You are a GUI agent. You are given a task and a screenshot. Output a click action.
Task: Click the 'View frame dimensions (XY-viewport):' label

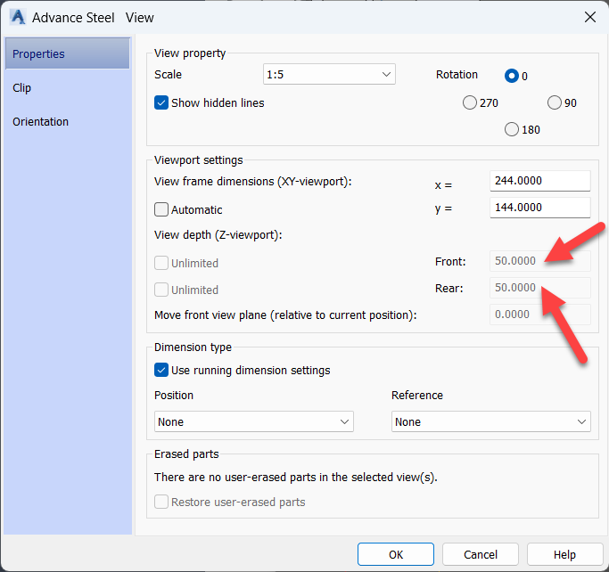253,182
